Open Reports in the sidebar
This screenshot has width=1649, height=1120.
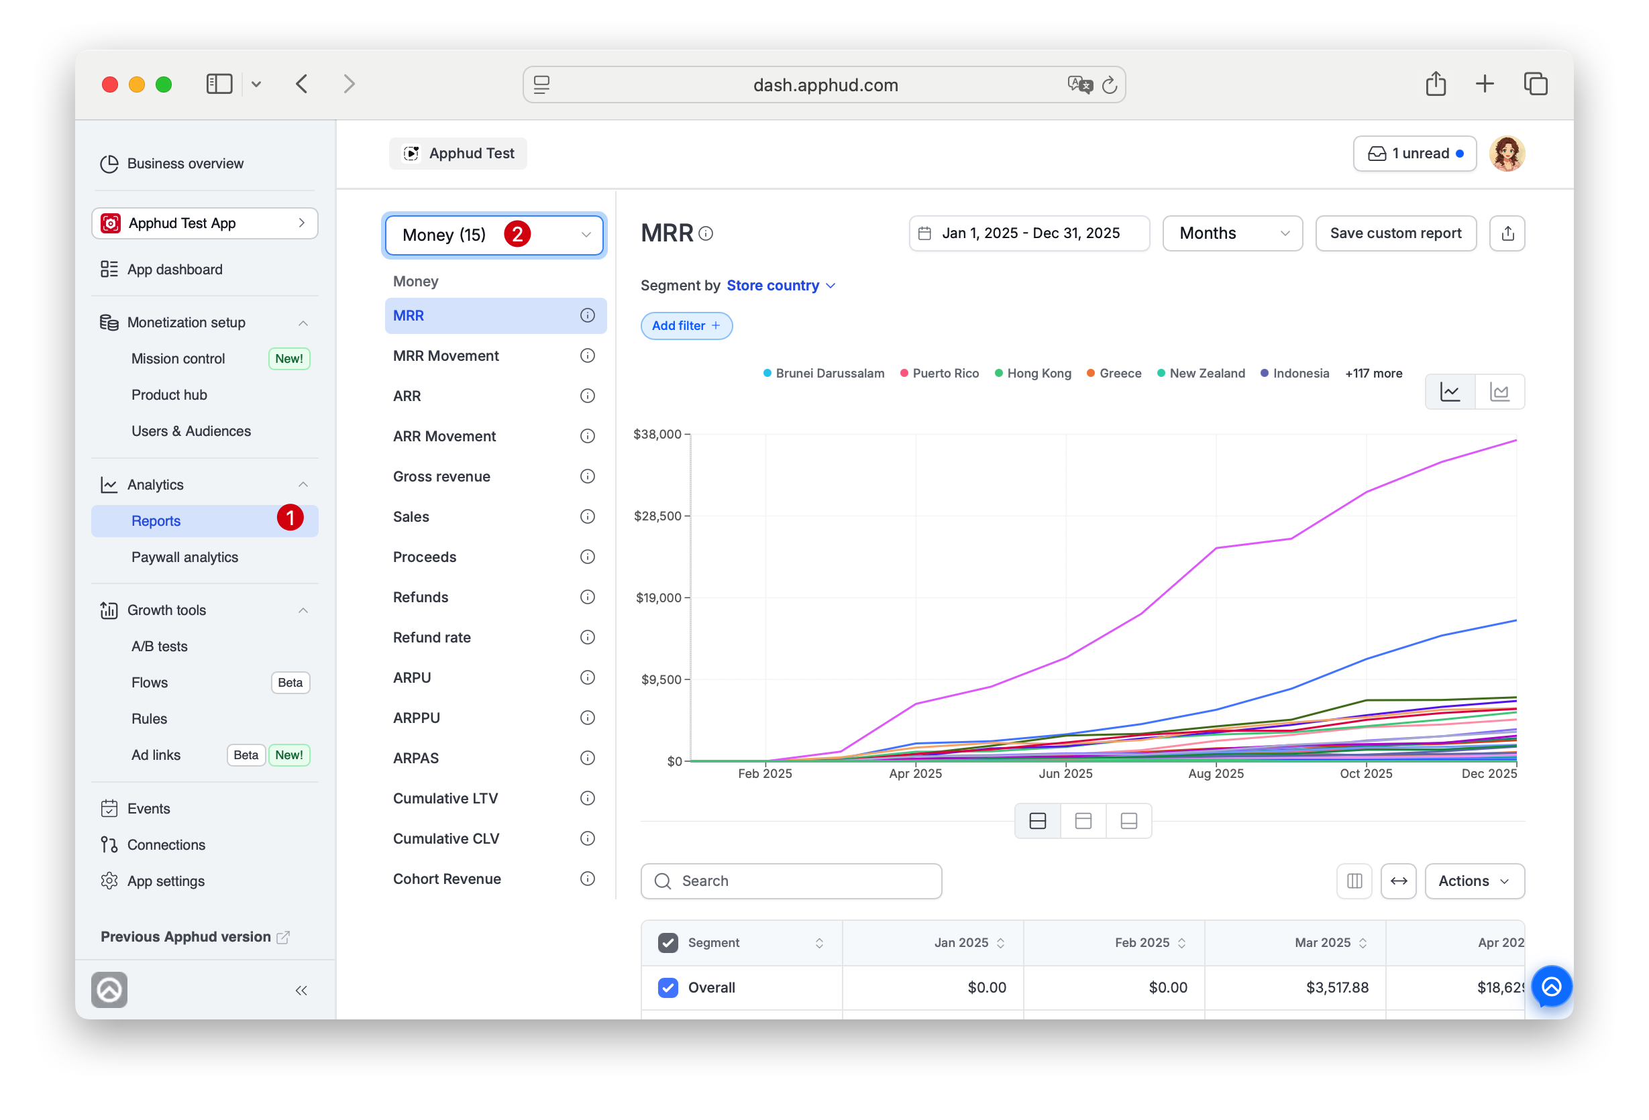pos(205,520)
